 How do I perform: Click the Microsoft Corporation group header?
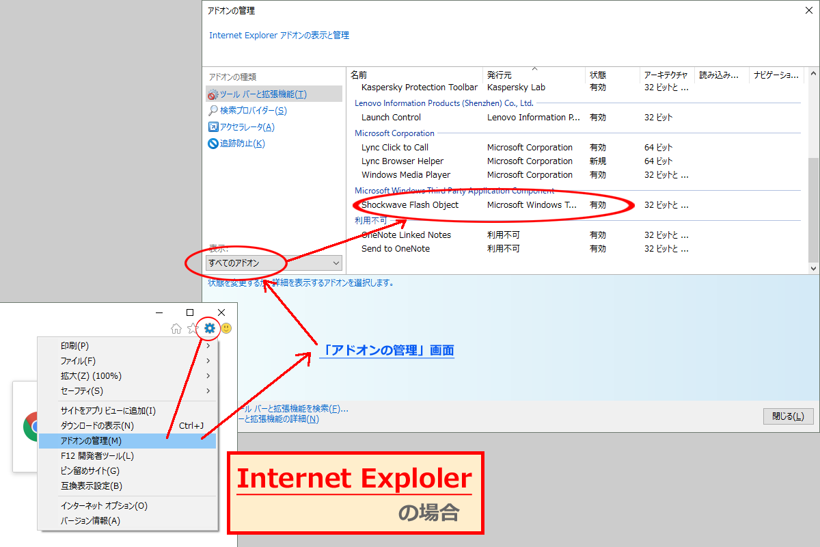(x=394, y=133)
